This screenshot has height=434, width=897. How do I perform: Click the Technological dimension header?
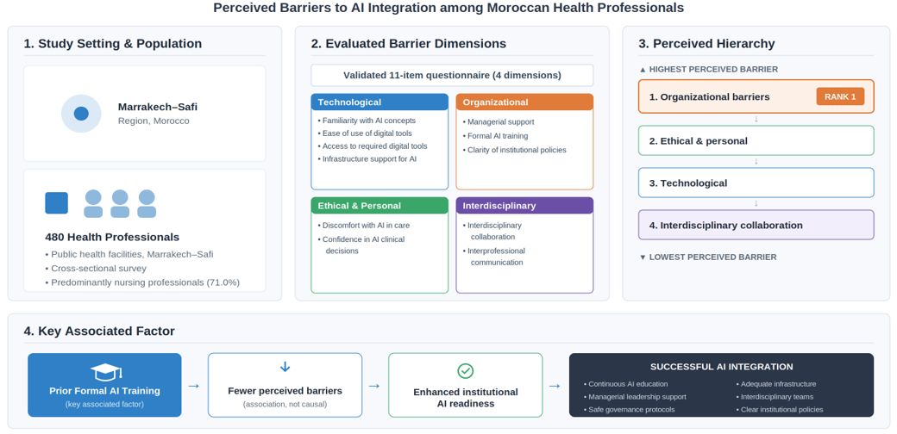click(x=379, y=102)
